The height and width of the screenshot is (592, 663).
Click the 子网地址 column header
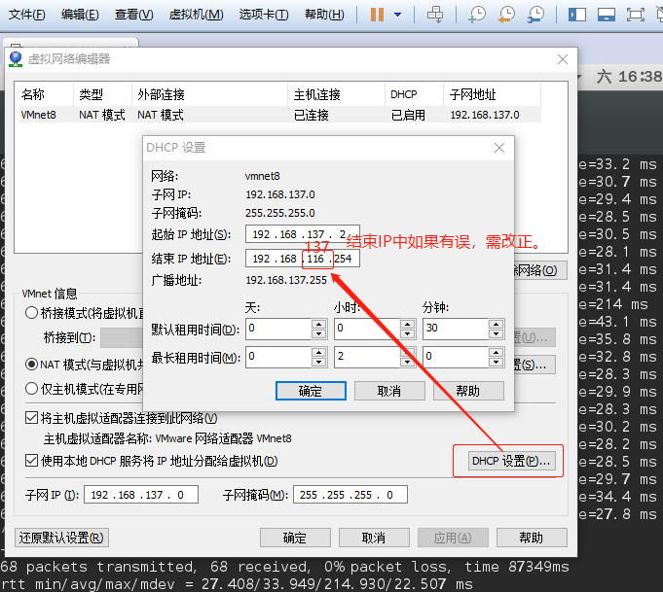click(492, 94)
